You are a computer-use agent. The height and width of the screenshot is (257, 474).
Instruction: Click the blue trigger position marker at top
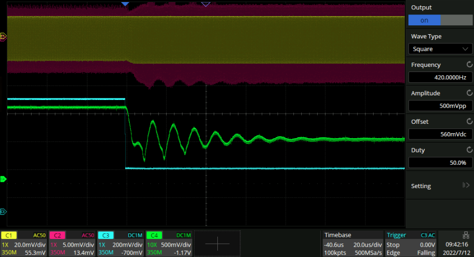(x=125, y=4)
